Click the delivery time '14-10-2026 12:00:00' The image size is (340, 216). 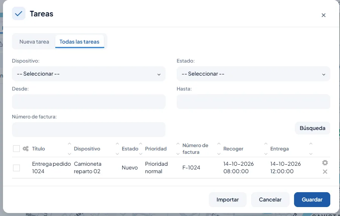[x=285, y=168]
